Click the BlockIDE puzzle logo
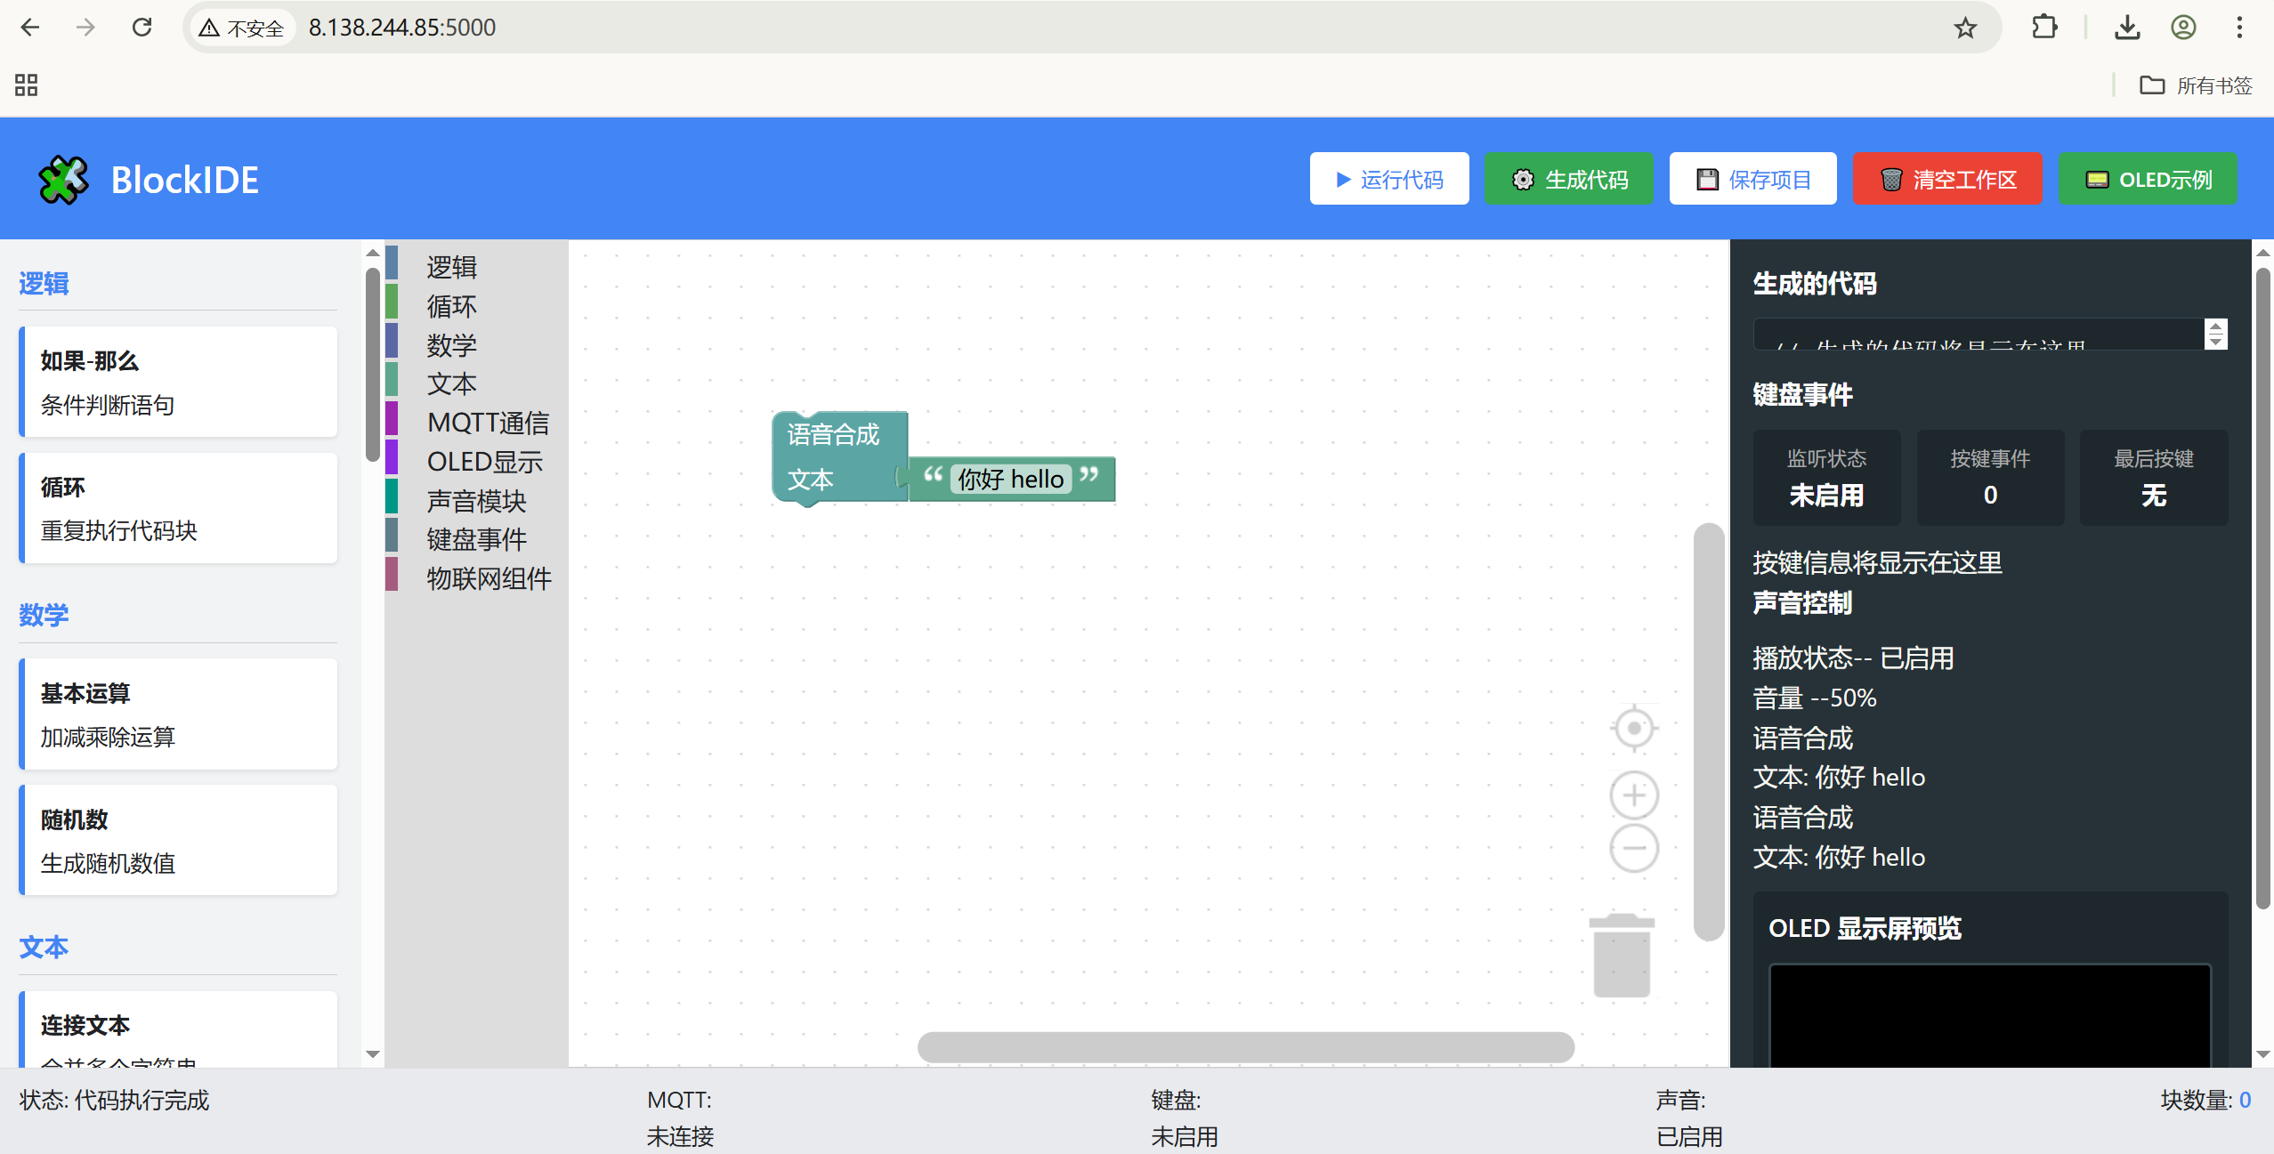This screenshot has width=2274, height=1154. (x=63, y=180)
